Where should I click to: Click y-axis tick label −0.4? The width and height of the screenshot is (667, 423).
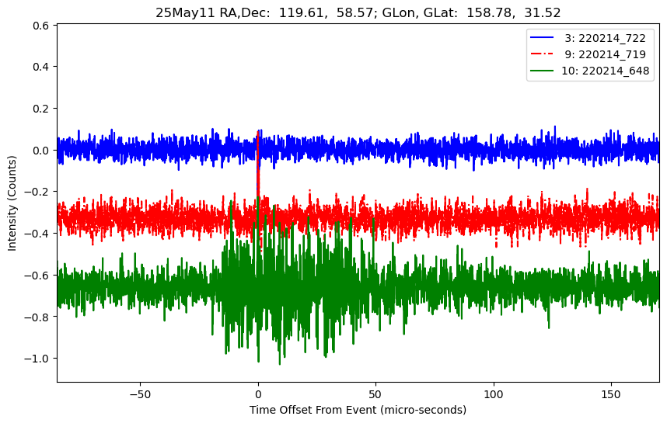(37, 234)
